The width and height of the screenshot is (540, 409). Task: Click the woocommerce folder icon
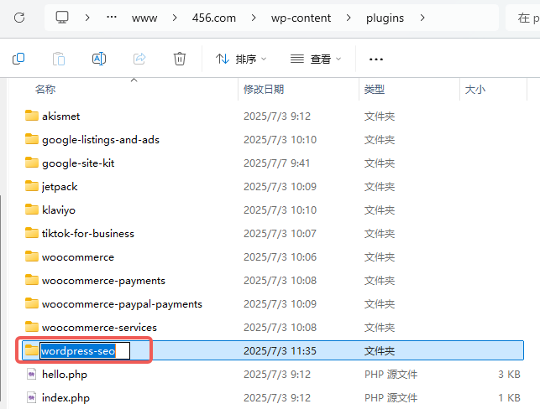tap(32, 256)
